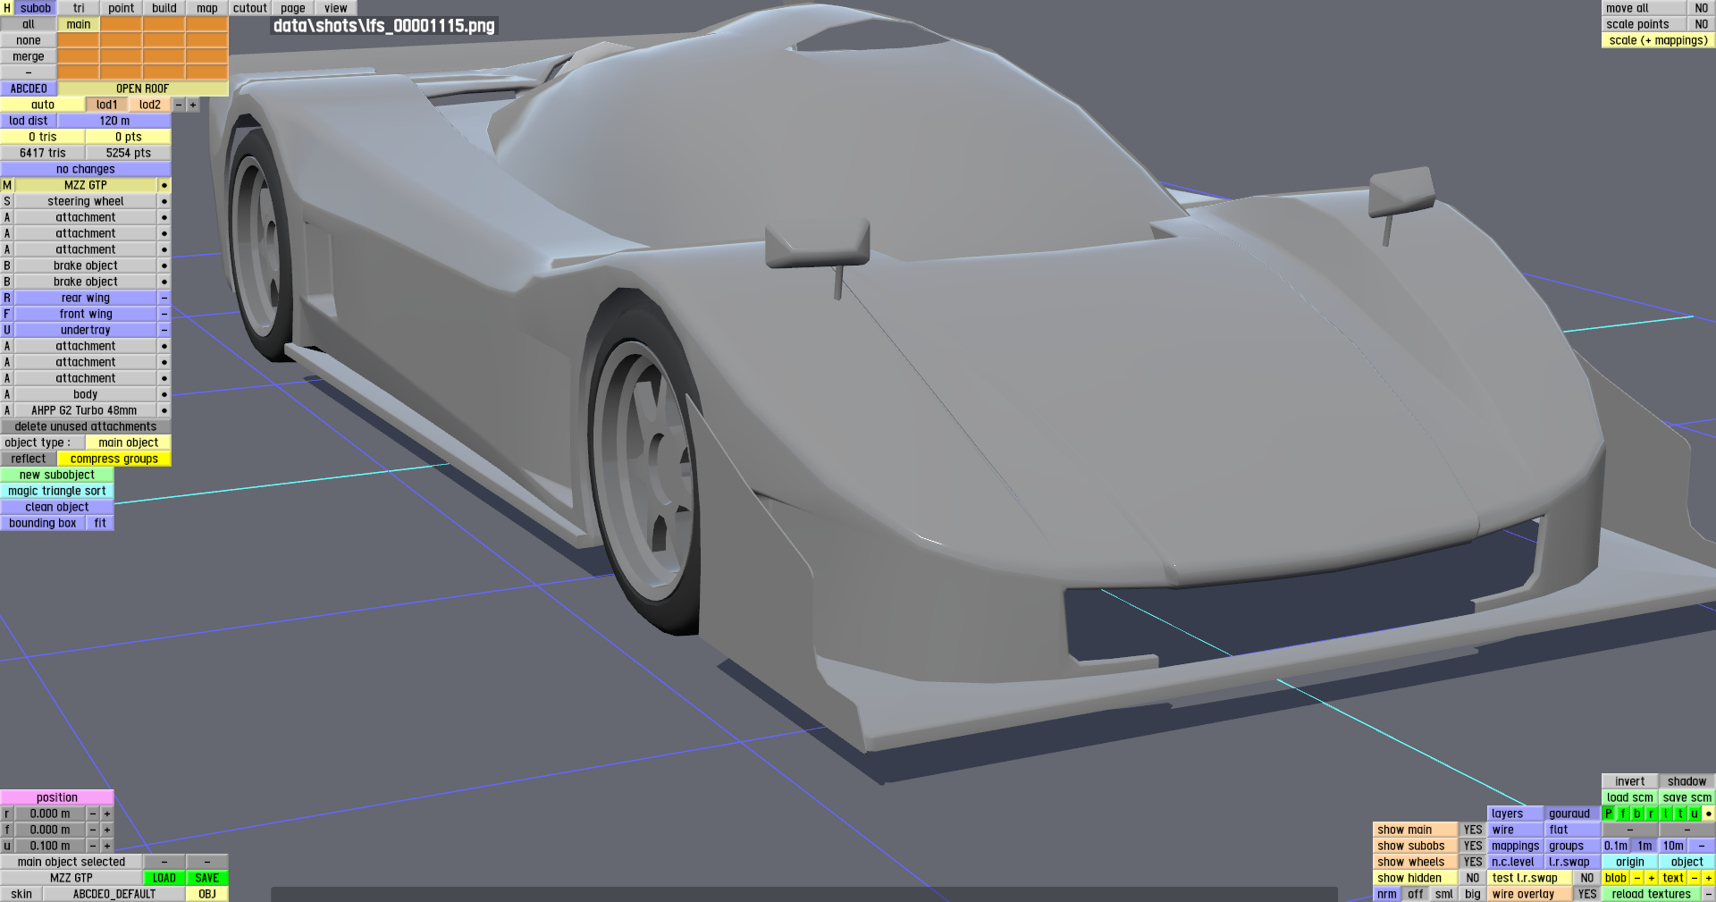1716x902 pixels.
Task: Toggle wire overlay YES setting
Action: click(1587, 894)
